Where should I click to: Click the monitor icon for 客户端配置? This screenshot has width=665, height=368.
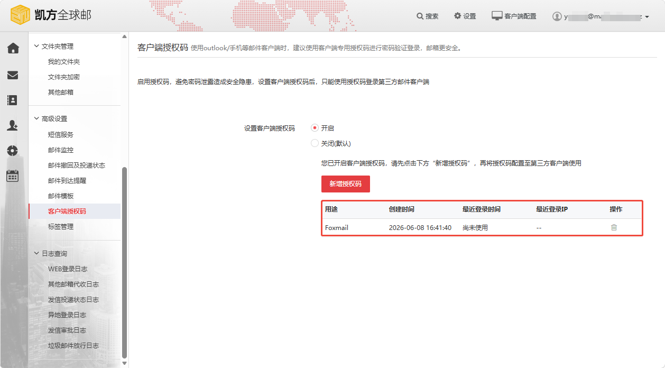[497, 16]
